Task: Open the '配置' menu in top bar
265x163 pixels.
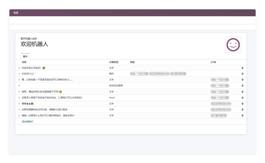Action: 16,13
